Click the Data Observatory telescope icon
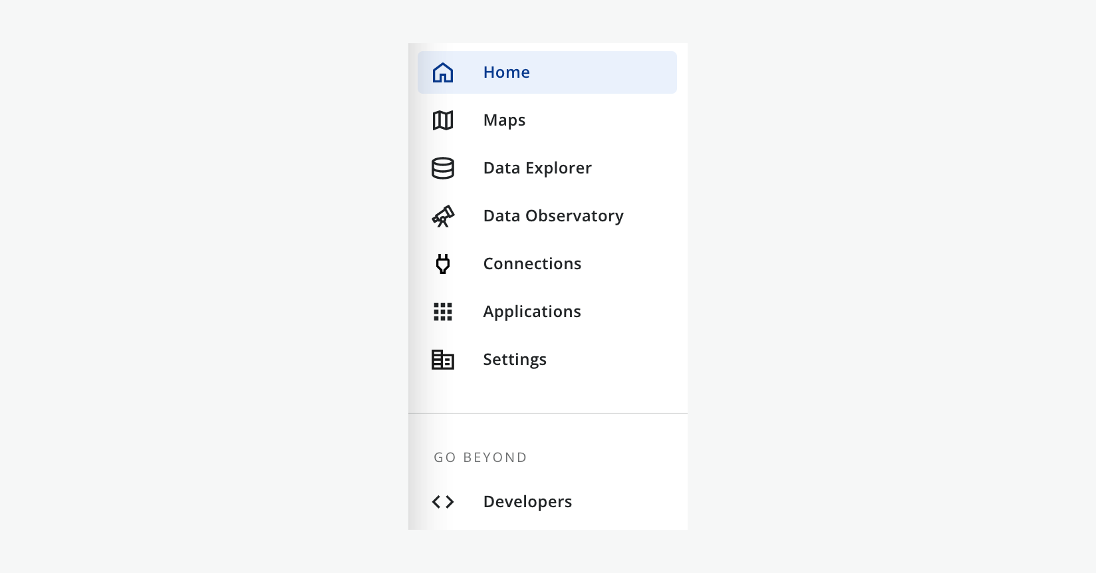The width and height of the screenshot is (1096, 573). pos(443,216)
